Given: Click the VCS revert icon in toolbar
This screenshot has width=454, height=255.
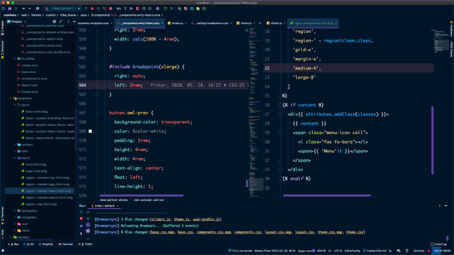Looking at the screenshot, I should tap(149, 9).
